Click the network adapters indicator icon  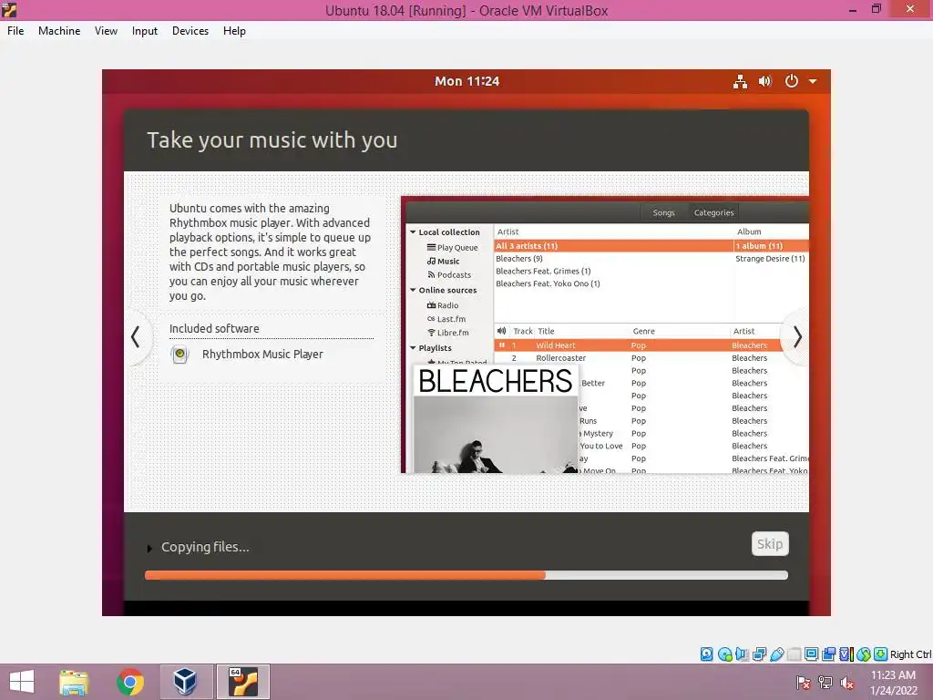pos(759,654)
